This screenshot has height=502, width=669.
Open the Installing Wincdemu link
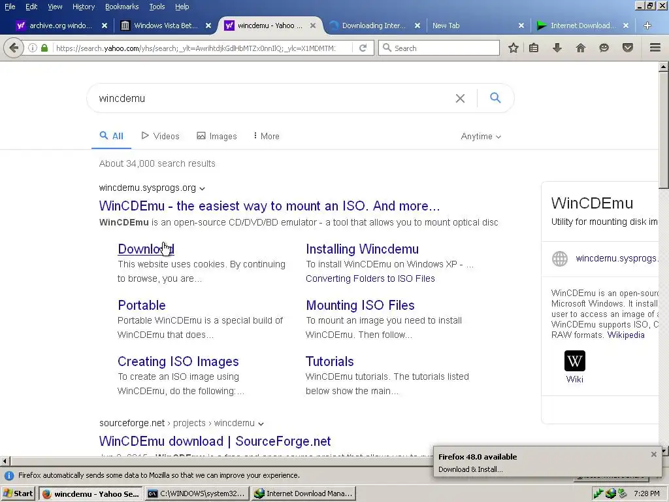tap(362, 249)
